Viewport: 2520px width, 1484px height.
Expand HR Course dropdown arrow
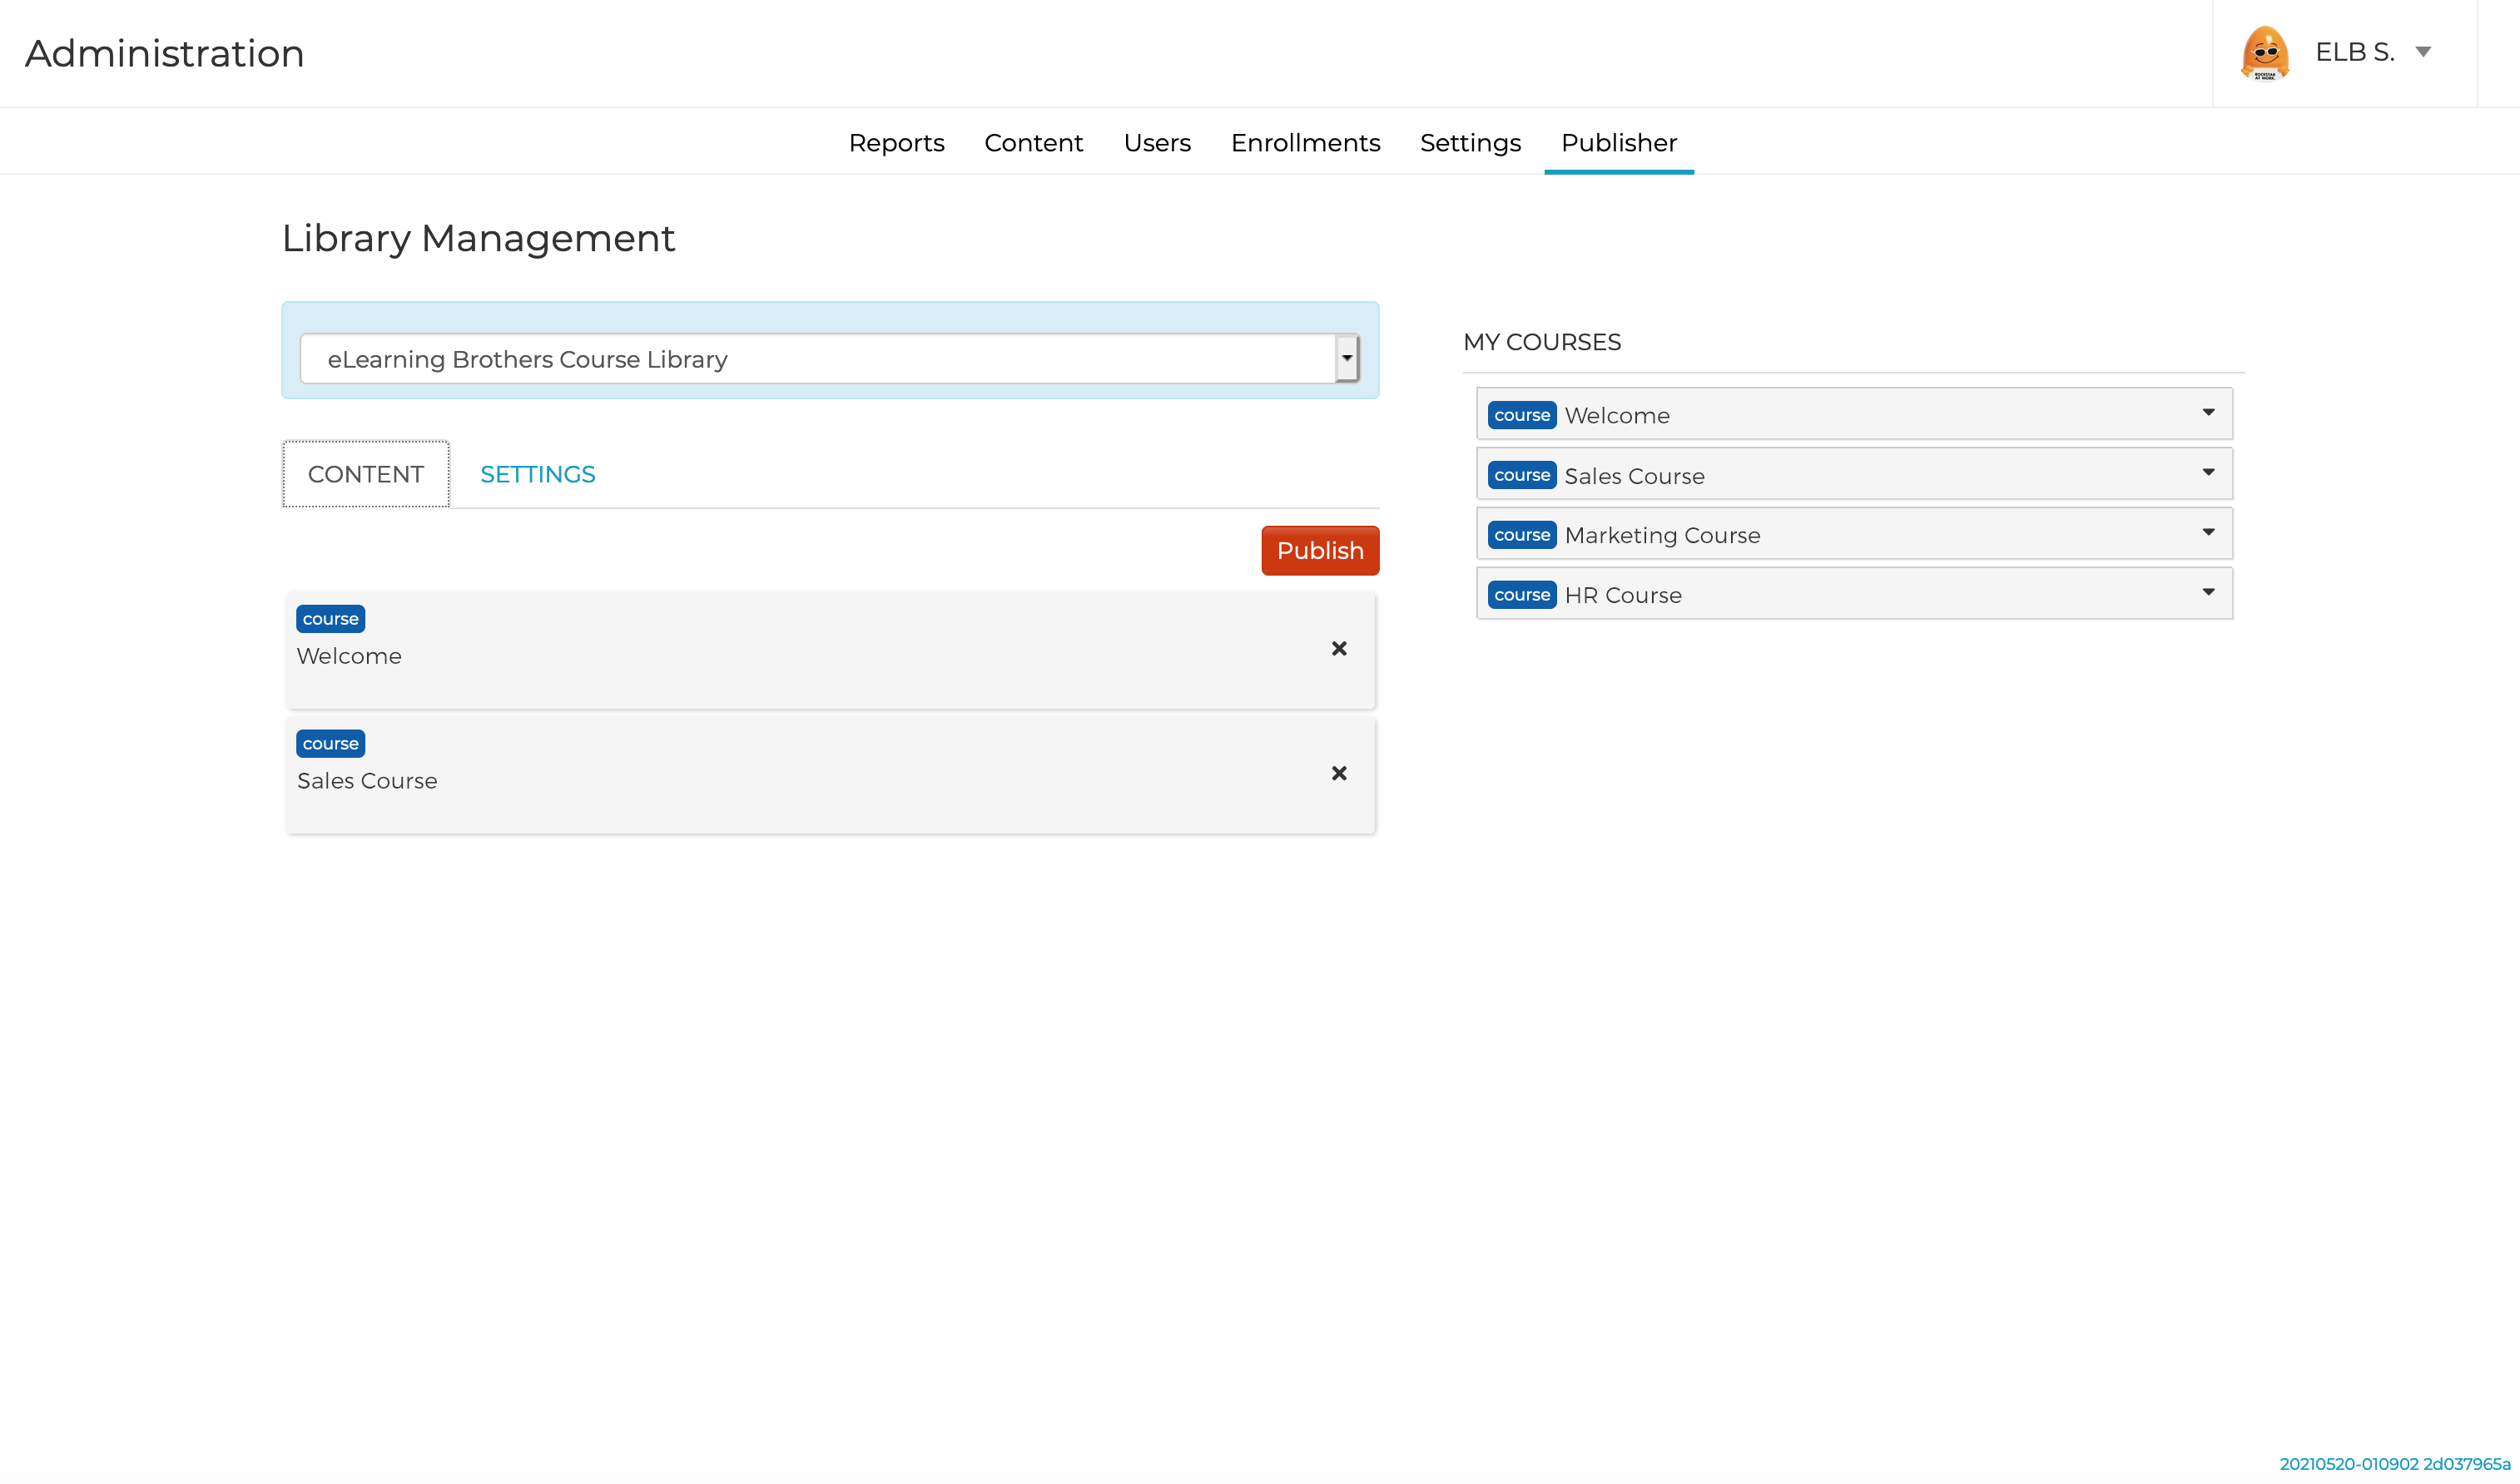pyautogui.click(x=2208, y=593)
